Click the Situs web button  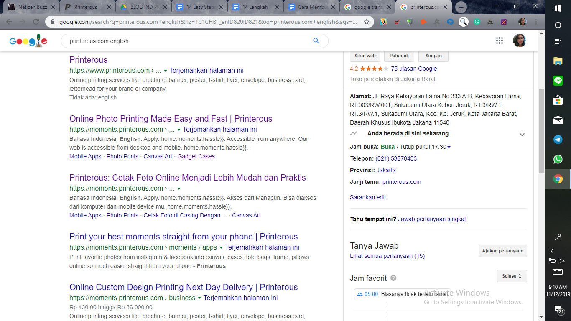point(365,56)
